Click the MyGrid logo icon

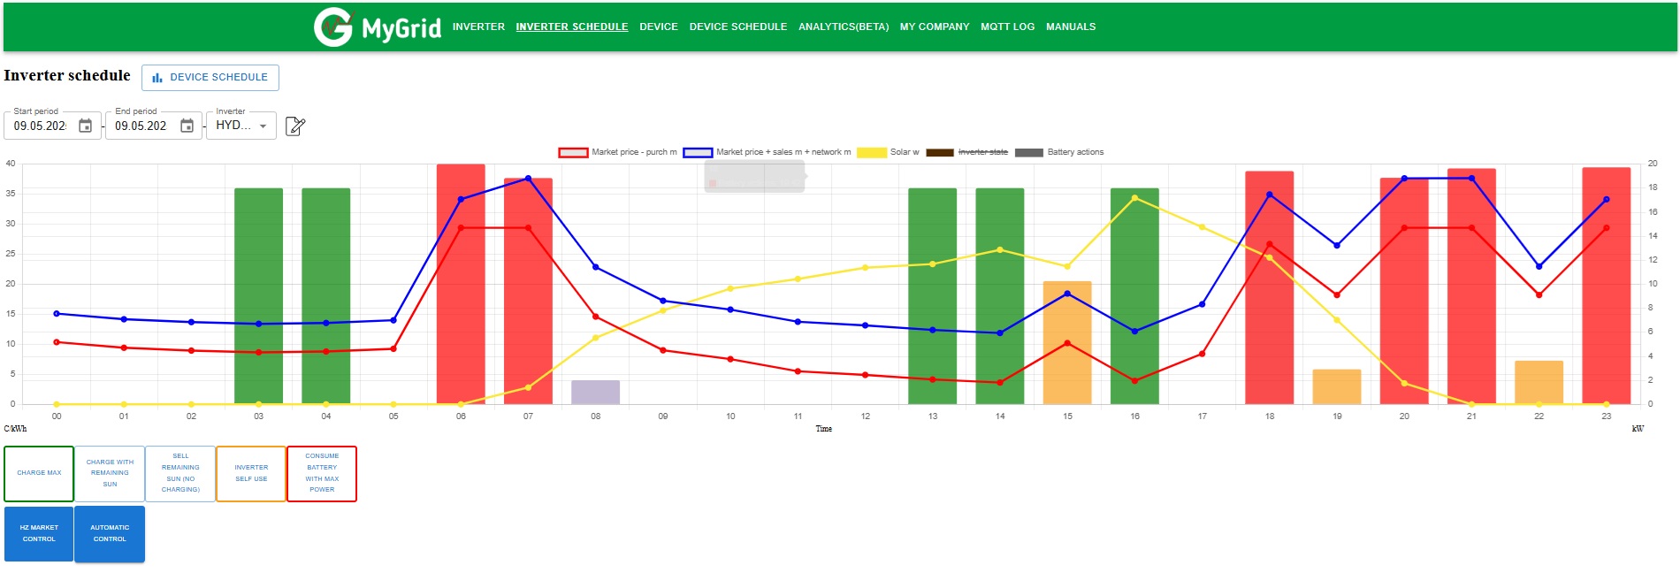click(333, 27)
